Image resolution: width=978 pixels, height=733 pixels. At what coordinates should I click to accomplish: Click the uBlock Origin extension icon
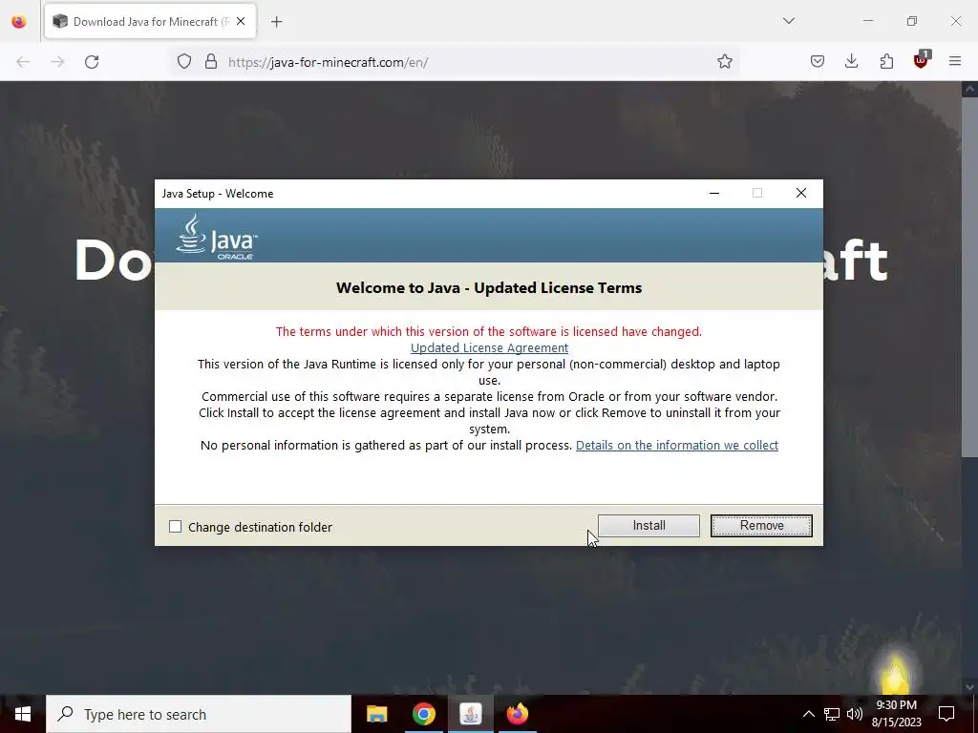pyautogui.click(x=921, y=60)
